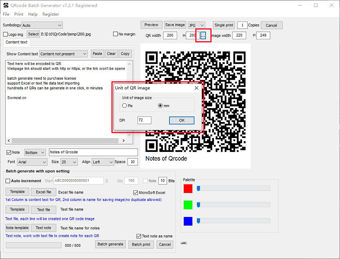Open the Font Arial dropdown
The height and width of the screenshot is (259, 340).
coord(32,162)
